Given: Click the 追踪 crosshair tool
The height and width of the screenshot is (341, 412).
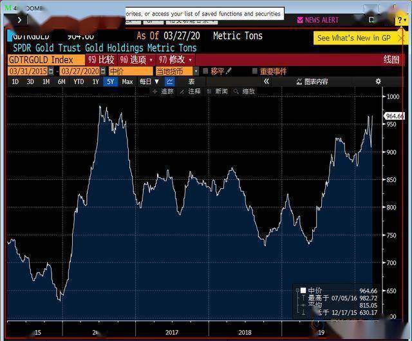Looking at the screenshot, I should [x=164, y=92].
